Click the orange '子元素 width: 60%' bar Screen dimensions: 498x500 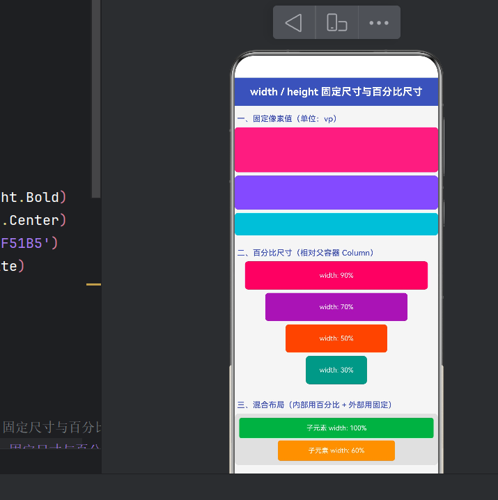point(336,451)
